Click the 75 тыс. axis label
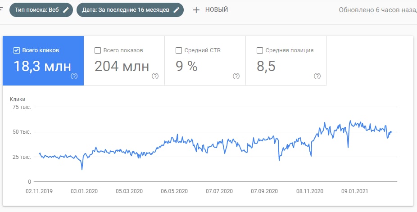This screenshot has width=417, height=212. coord(22,107)
